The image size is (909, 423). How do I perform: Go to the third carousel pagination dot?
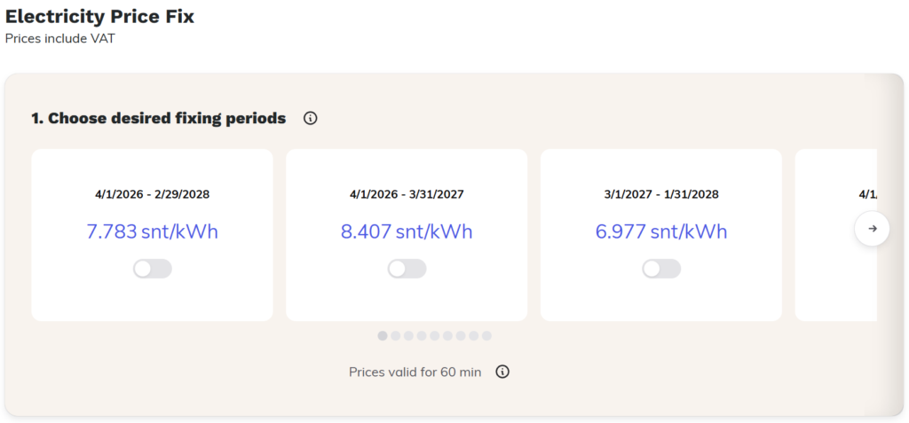408,336
